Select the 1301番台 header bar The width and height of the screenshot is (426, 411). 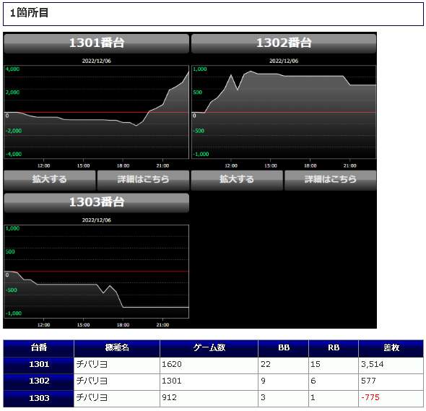coord(97,43)
